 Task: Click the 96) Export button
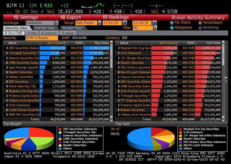pyautogui.click(x=71, y=17)
